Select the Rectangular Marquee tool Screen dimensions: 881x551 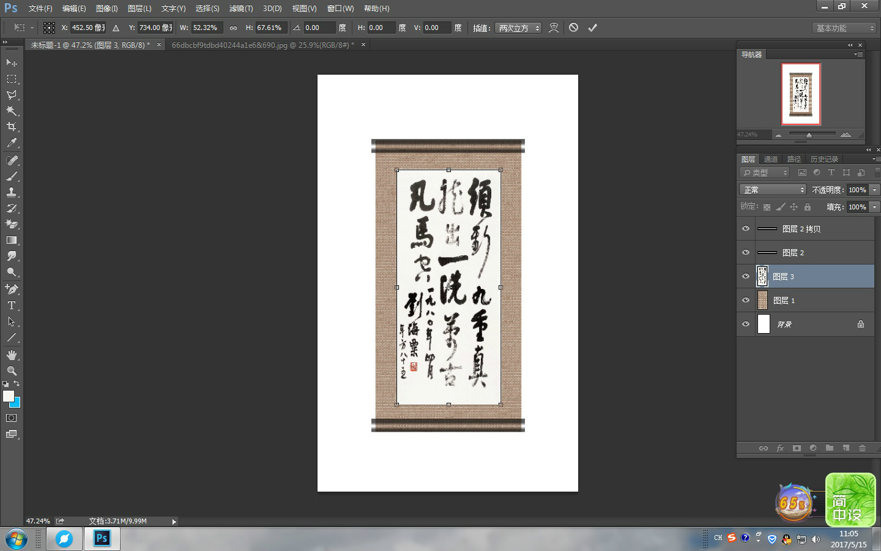pyautogui.click(x=12, y=79)
